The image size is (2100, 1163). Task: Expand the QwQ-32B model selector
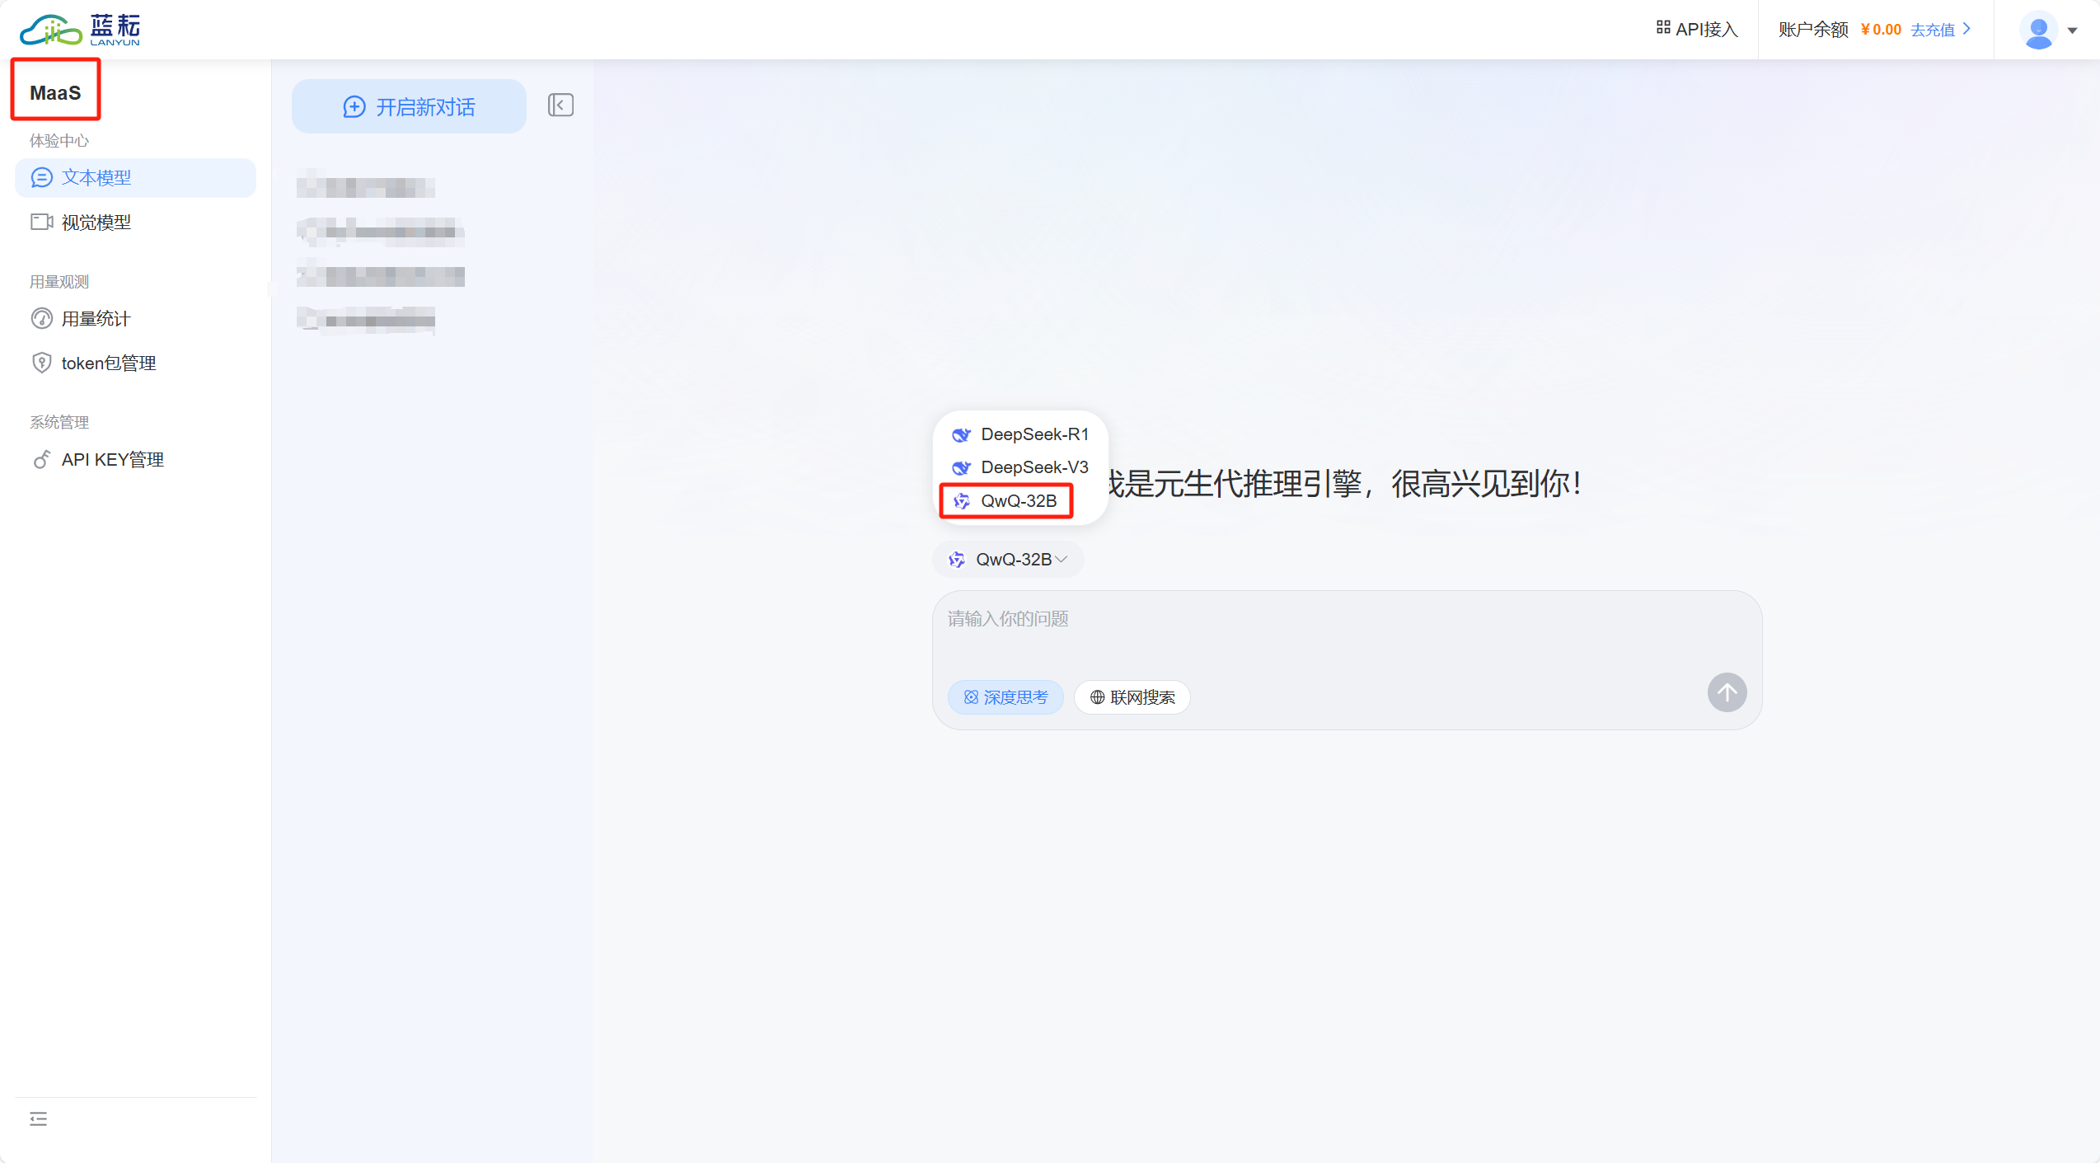(1009, 560)
